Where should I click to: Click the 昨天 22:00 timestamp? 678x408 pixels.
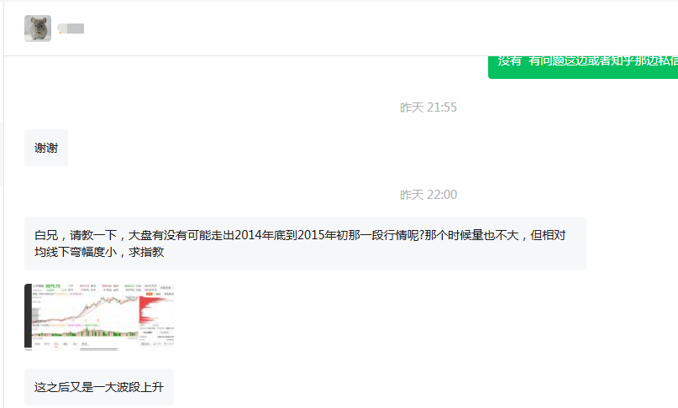tap(428, 195)
